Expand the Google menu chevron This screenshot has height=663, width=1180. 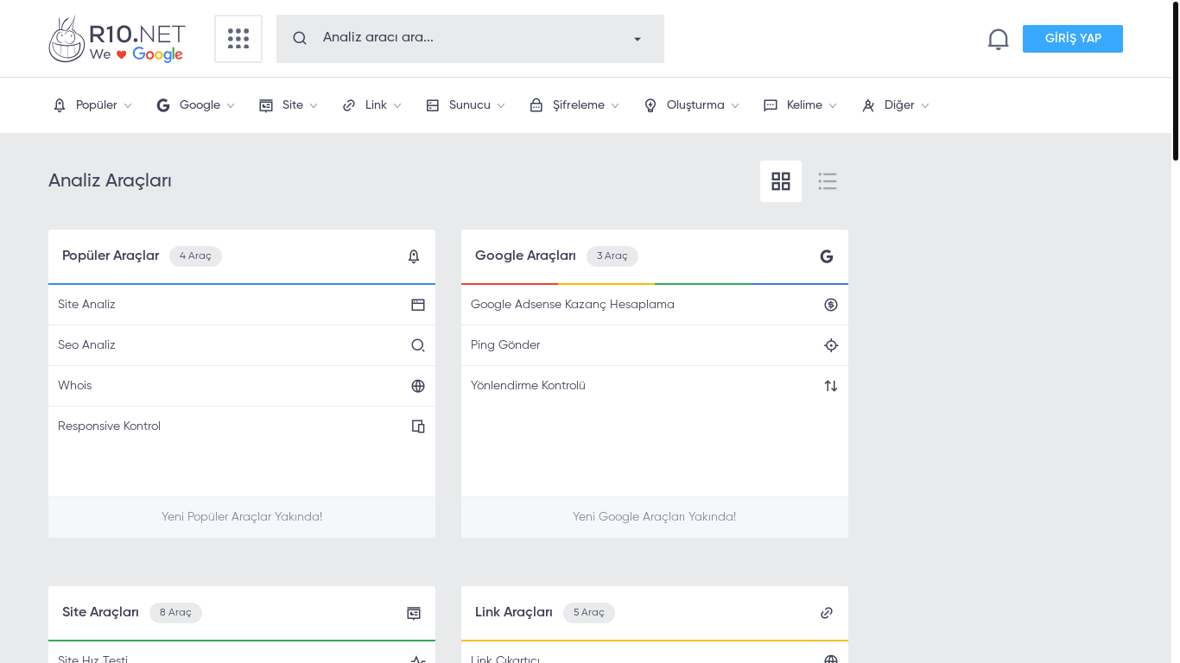pyautogui.click(x=231, y=106)
